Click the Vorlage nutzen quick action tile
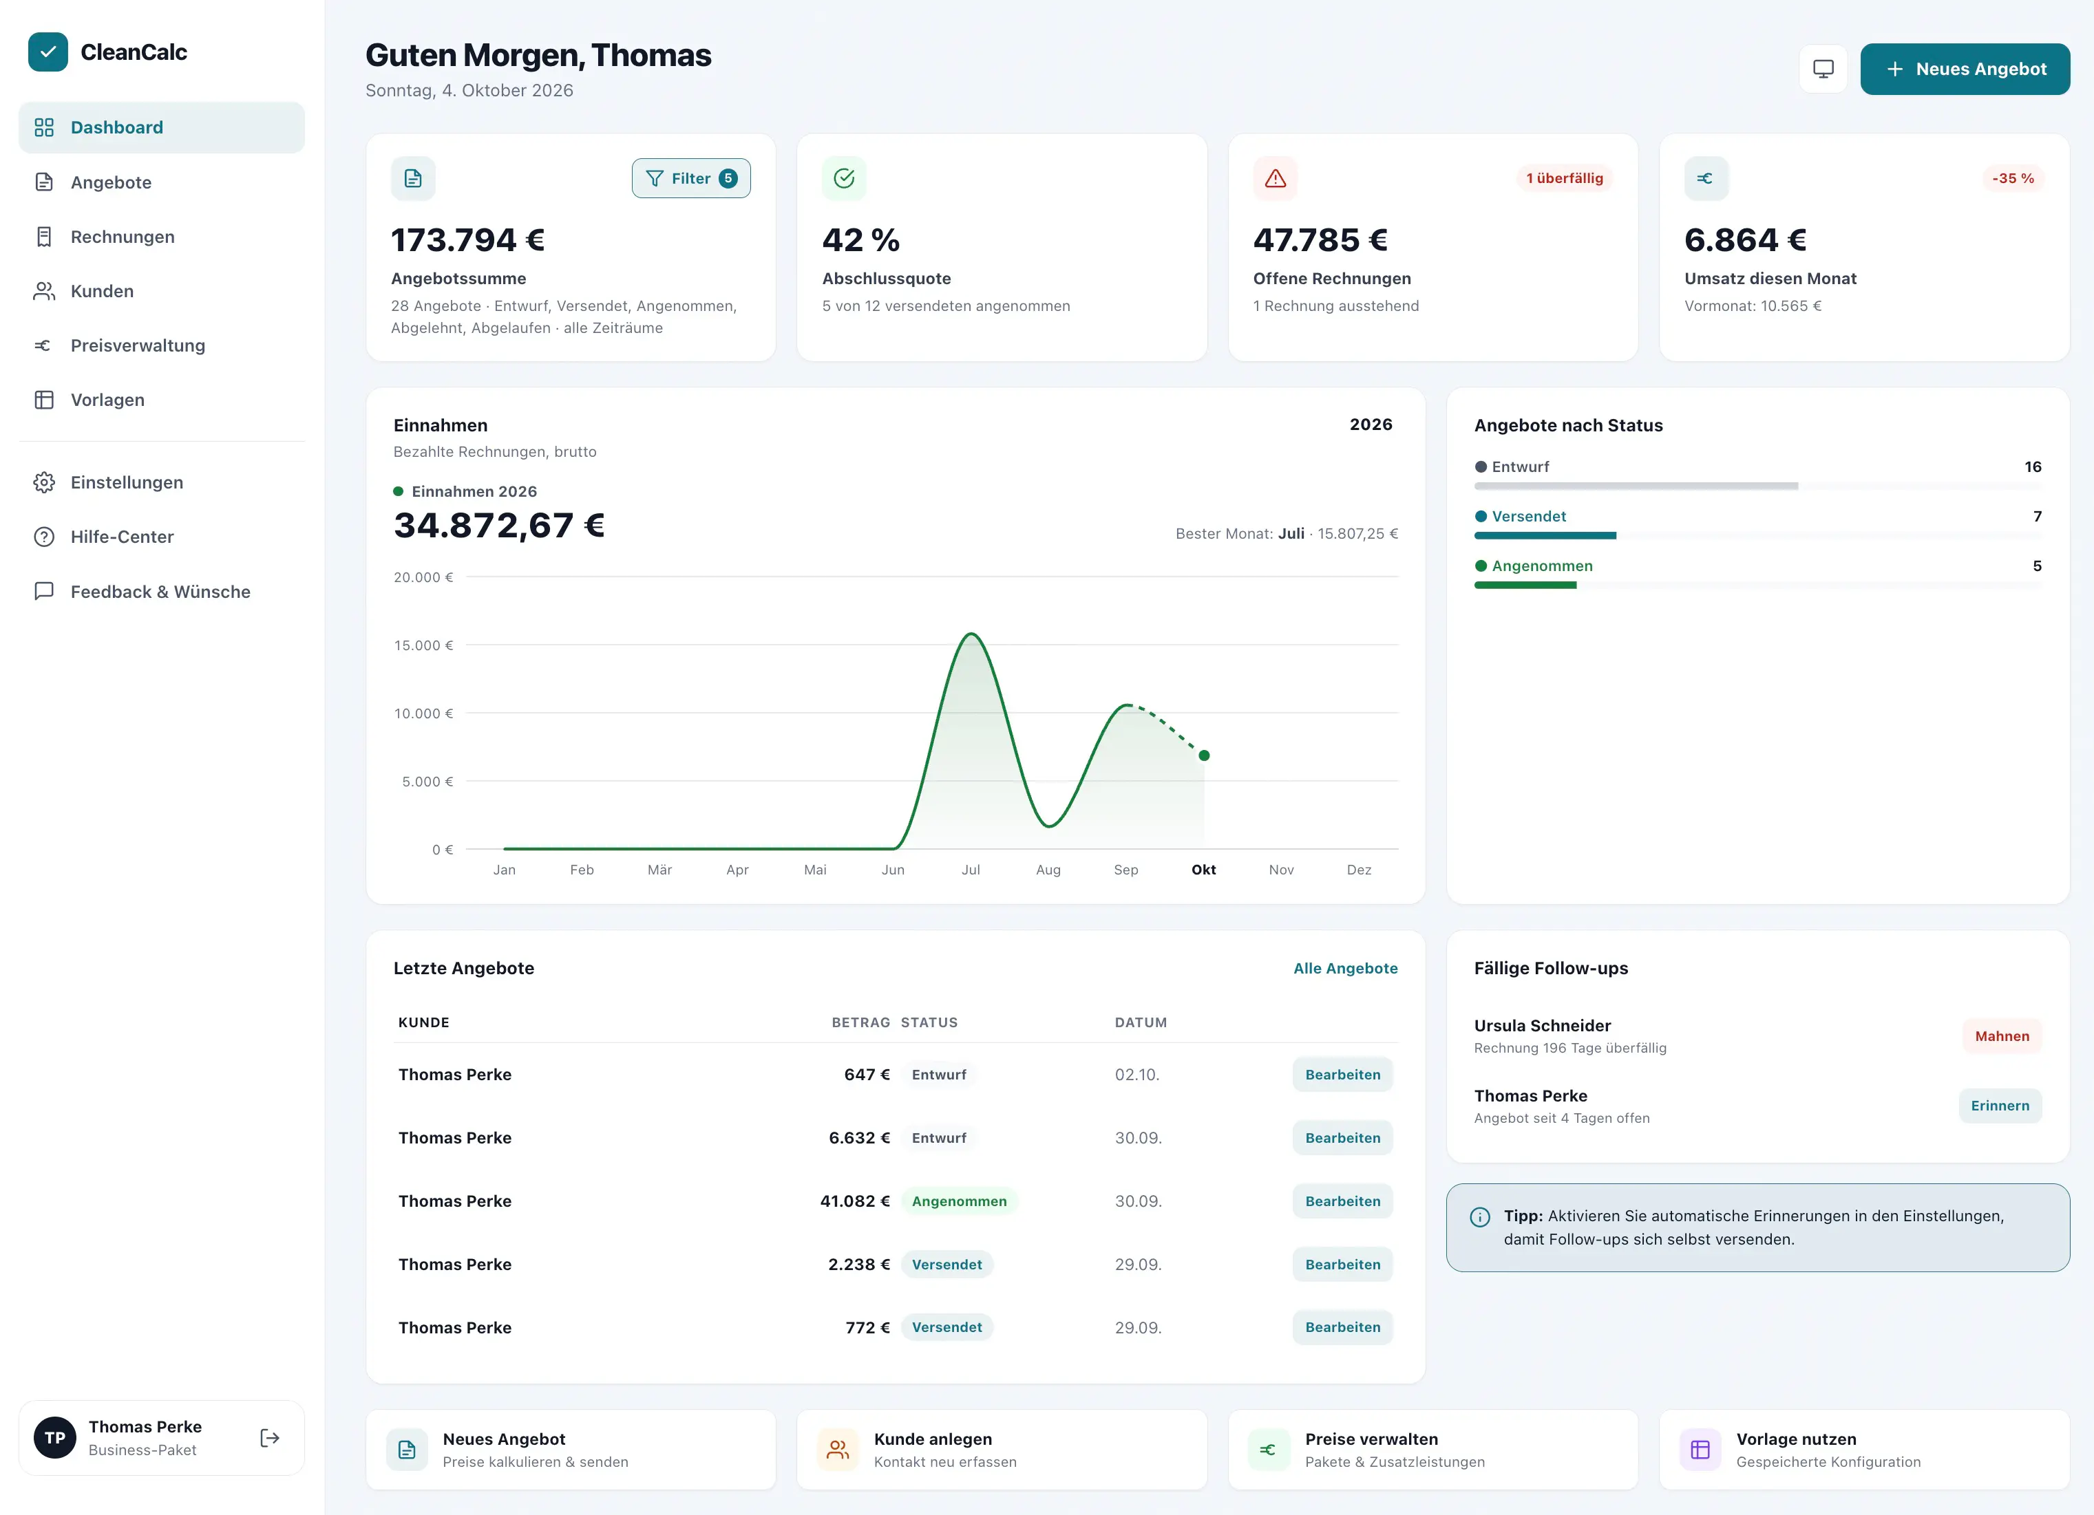Viewport: 2094px width, 1515px height. (x=1864, y=1450)
